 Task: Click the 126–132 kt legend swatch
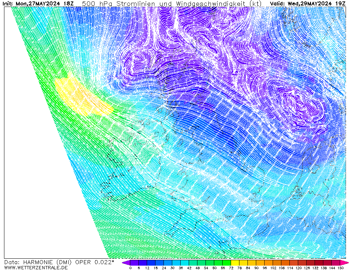click(311, 263)
